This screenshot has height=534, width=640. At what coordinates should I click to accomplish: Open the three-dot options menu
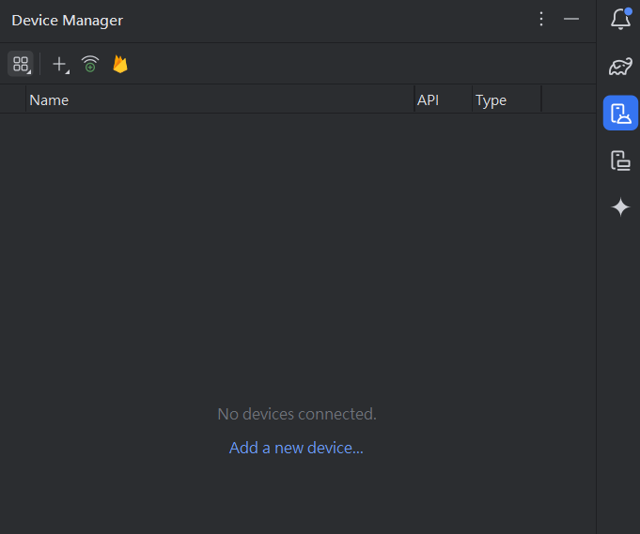coord(541,20)
